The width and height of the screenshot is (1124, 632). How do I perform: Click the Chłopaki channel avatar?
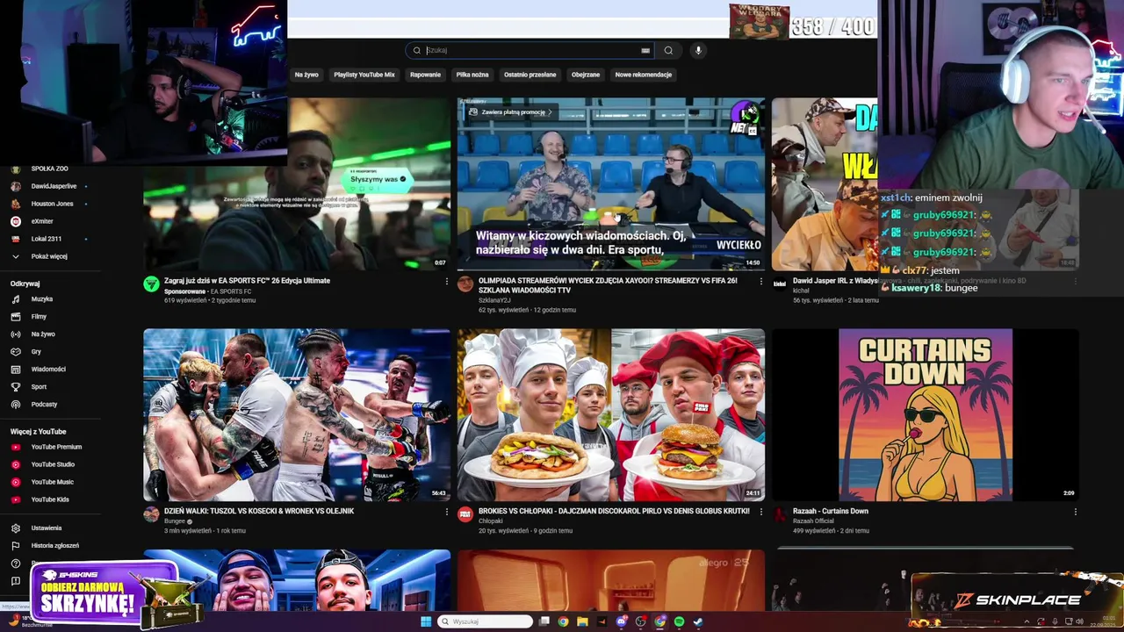(465, 513)
